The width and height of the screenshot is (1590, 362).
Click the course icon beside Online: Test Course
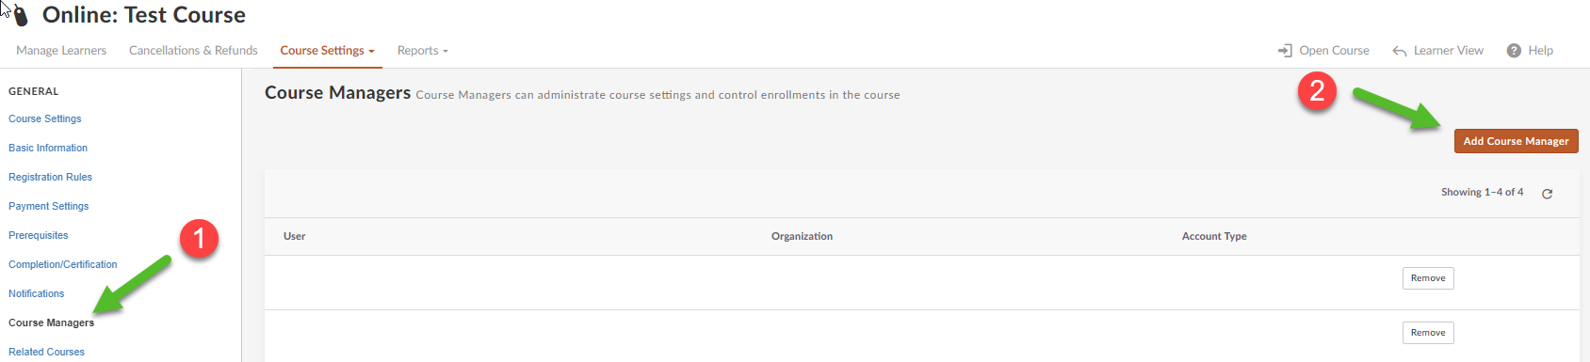point(21,16)
